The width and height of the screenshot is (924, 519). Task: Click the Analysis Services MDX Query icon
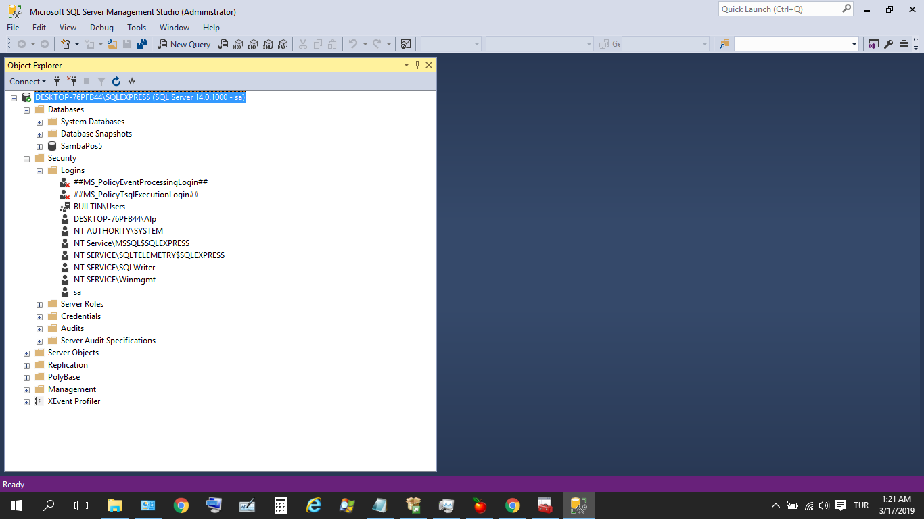pos(238,44)
